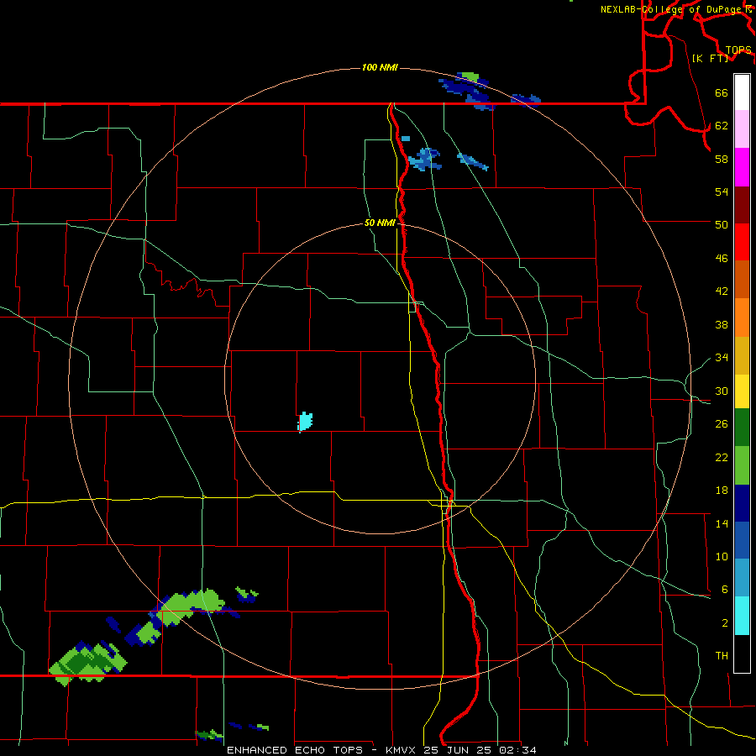This screenshot has height=756, width=756.
Task: Click the legend value "2"
Action: [725, 623]
